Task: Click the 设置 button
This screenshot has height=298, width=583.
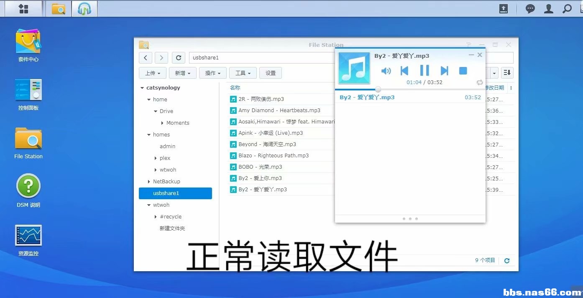Action: coord(271,73)
